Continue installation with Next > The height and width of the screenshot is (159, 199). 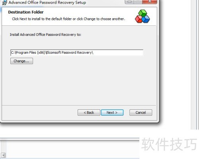pyautogui.click(x=112, y=112)
